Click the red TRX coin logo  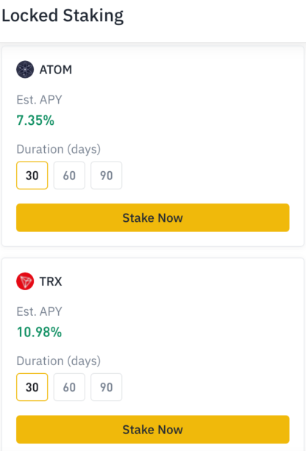(x=25, y=281)
